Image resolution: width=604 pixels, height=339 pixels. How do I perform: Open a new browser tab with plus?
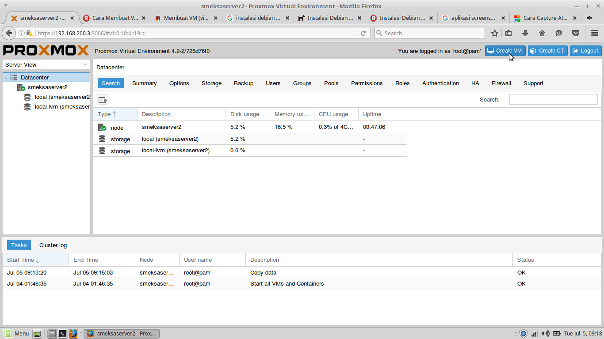(589, 18)
